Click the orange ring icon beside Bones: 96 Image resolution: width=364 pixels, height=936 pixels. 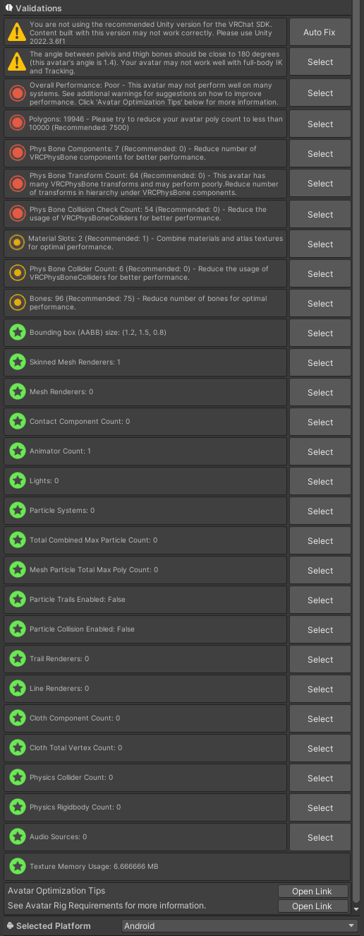pos(17,303)
